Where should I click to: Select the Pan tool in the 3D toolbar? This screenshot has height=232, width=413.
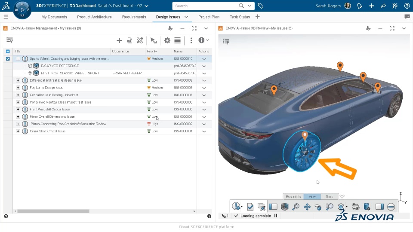pyautogui.click(x=307, y=207)
